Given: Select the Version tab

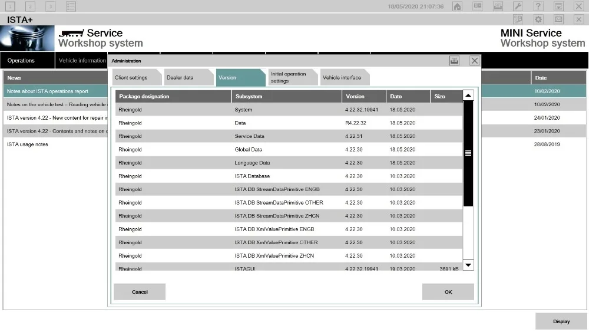Looking at the screenshot, I should point(240,77).
